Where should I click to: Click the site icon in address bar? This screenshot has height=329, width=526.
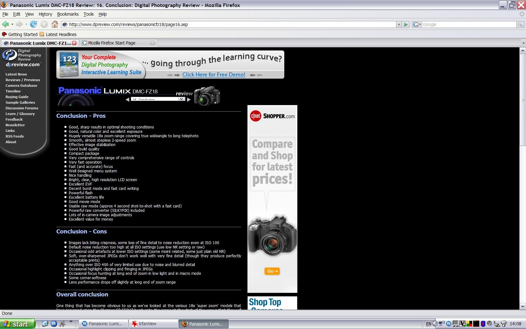[65, 24]
